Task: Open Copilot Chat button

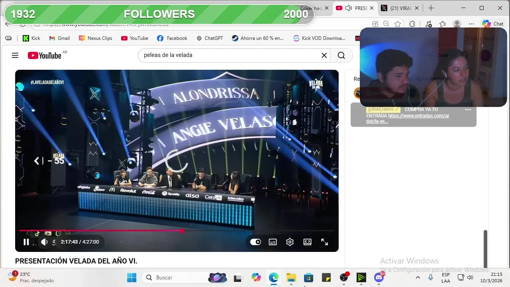Action: coord(493,24)
